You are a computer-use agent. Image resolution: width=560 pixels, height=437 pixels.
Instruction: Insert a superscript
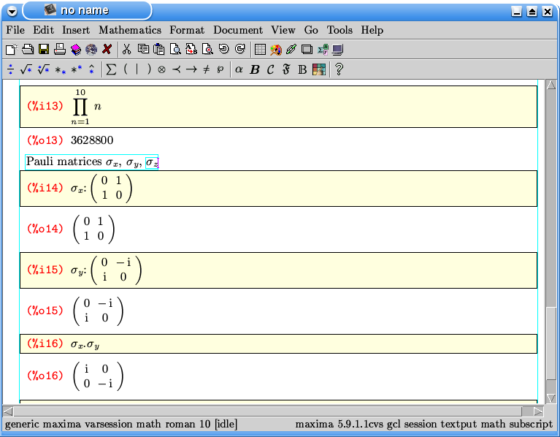point(77,69)
